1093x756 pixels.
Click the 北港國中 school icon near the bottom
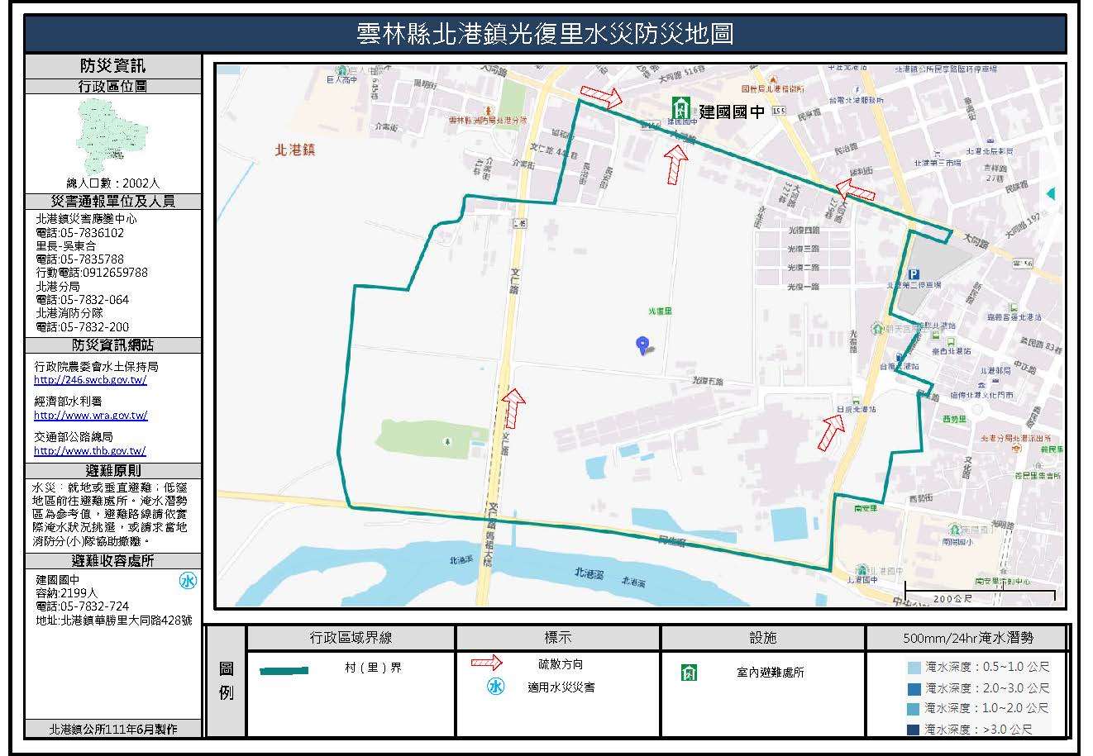point(862,569)
